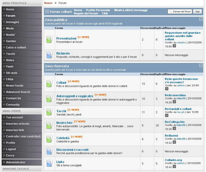Open the Re:Collega bis last message
This screenshot has width=206, height=172.
175,122
